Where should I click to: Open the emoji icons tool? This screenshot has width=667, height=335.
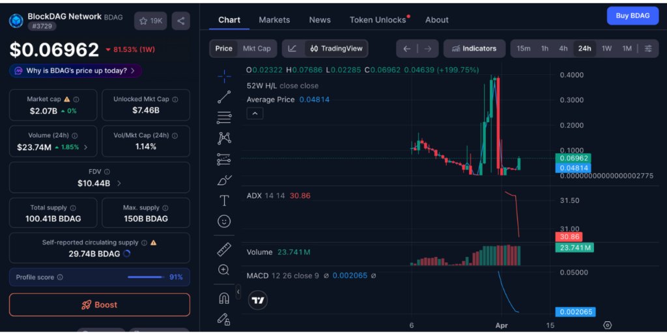[224, 221]
